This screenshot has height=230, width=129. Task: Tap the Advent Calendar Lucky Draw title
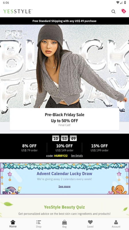click(x=64, y=174)
